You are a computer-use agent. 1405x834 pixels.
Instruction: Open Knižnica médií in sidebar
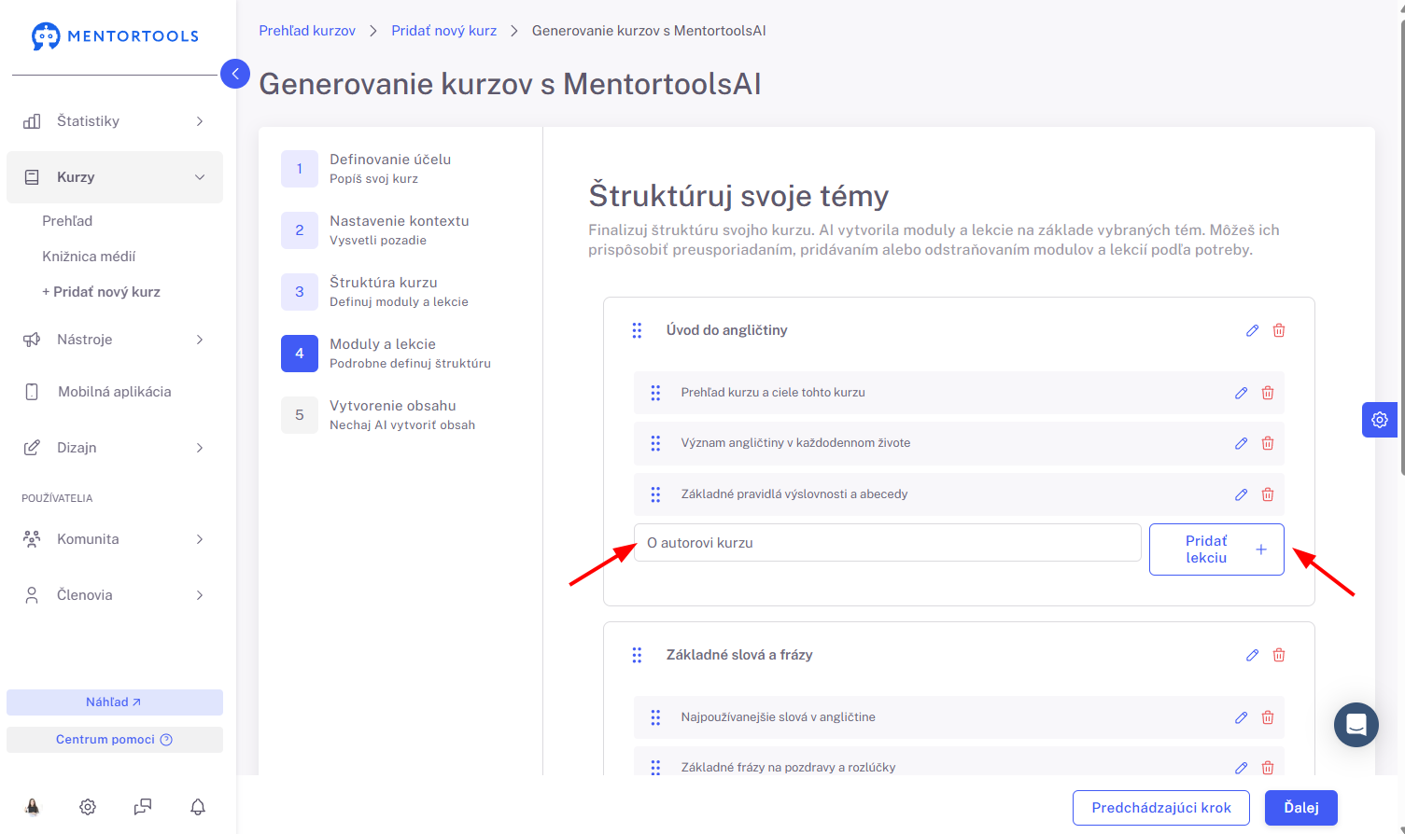click(89, 257)
